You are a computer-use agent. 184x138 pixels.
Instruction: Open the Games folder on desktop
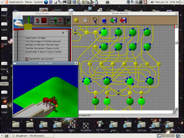[16, 126]
